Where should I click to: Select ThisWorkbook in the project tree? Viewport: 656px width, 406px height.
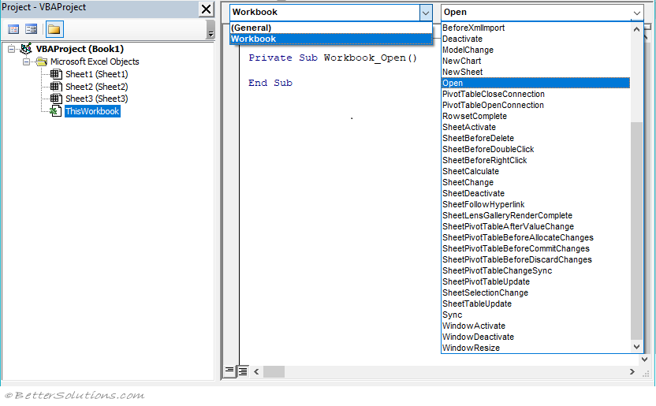(x=92, y=111)
